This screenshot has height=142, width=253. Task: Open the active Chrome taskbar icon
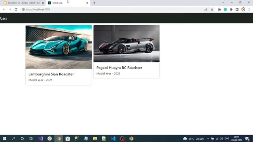pos(59,138)
